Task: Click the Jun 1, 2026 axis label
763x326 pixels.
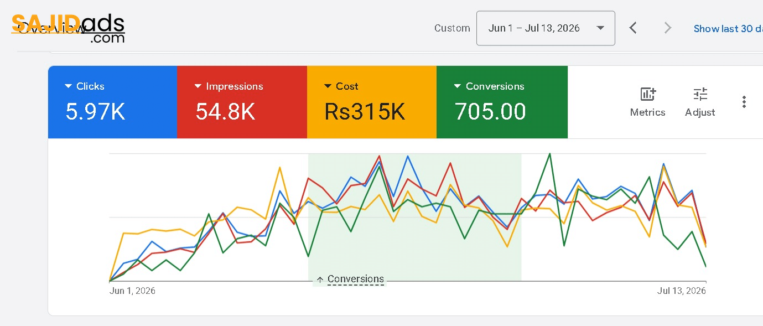Action: tap(132, 291)
